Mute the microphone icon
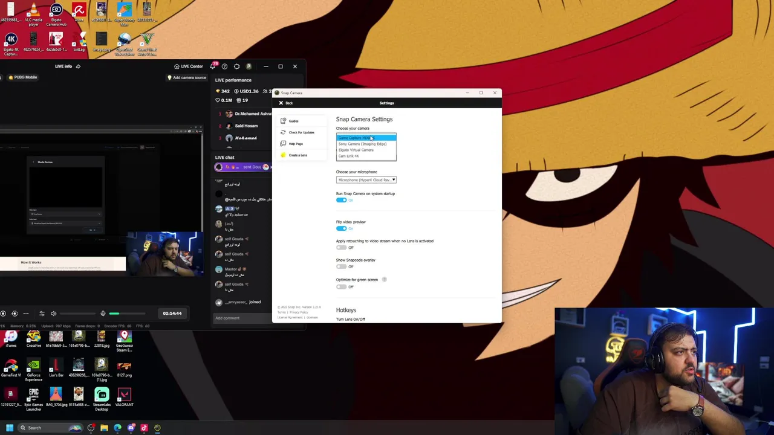The image size is (774, 435). 103,314
